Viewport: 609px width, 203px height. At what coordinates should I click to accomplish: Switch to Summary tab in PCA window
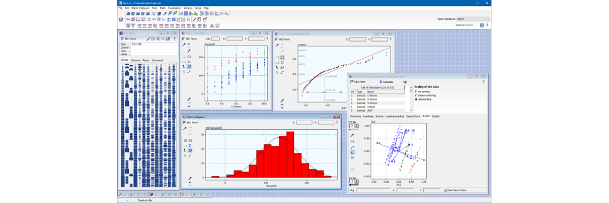pos(356,116)
